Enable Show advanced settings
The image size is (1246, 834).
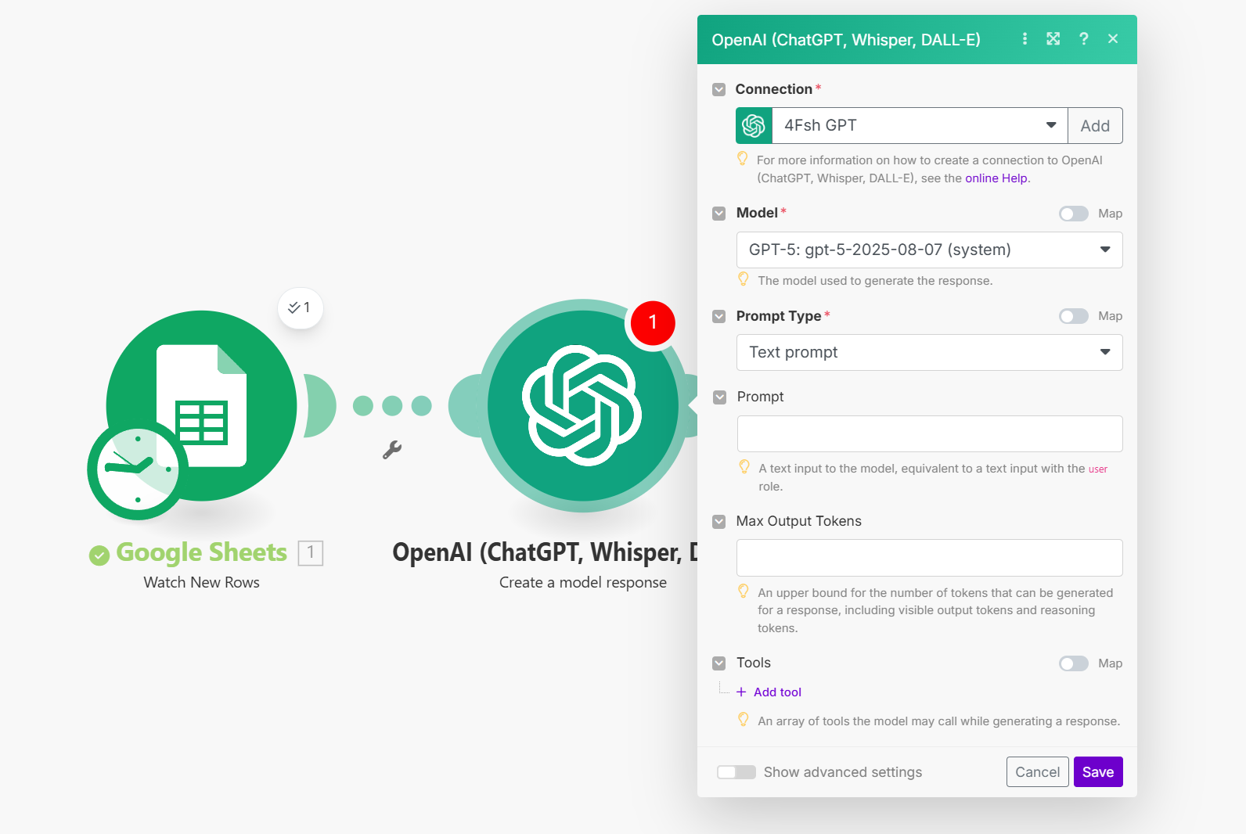[x=736, y=772]
